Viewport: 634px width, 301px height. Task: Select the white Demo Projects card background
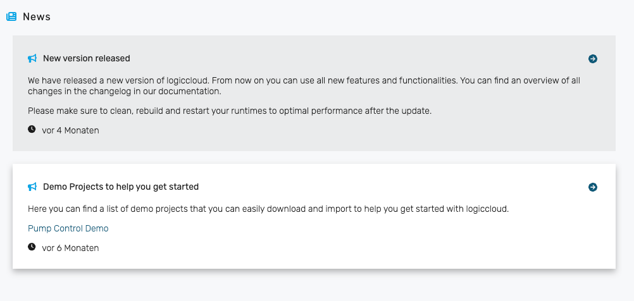click(380, 253)
